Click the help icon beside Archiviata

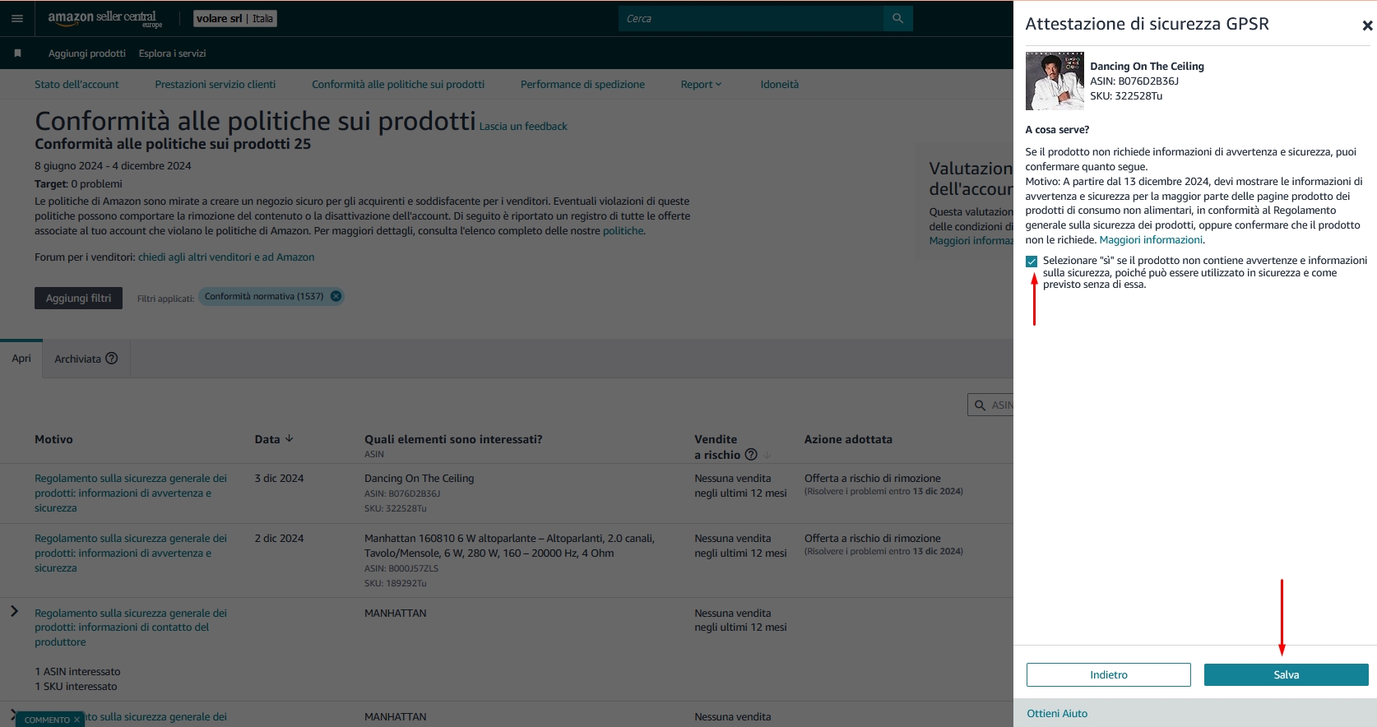click(112, 359)
